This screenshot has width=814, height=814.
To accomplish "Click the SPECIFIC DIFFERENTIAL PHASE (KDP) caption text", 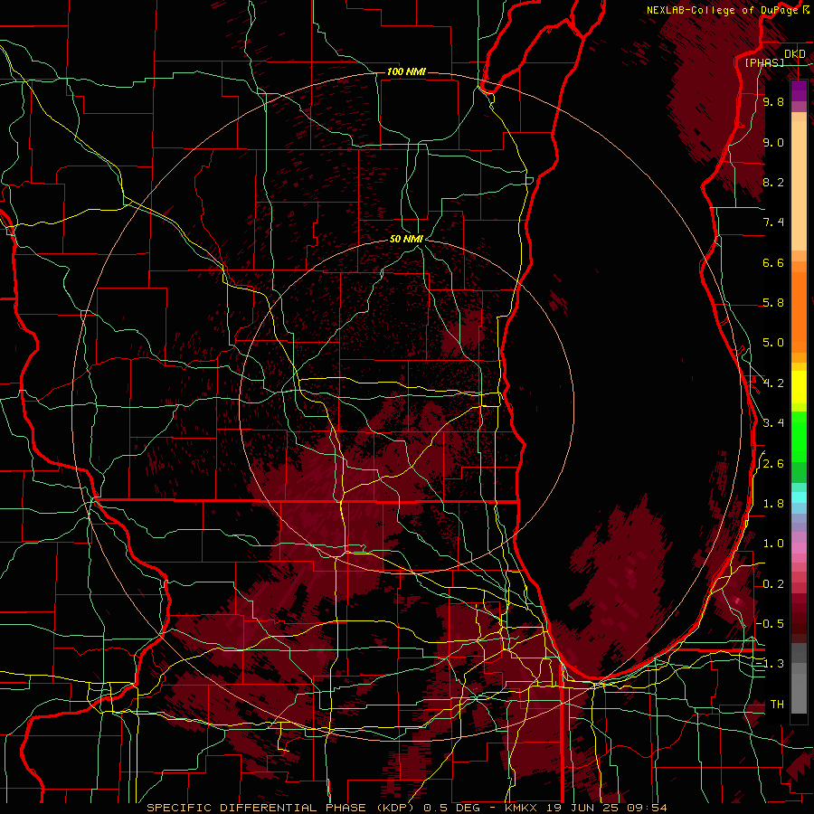I will click(x=282, y=808).
